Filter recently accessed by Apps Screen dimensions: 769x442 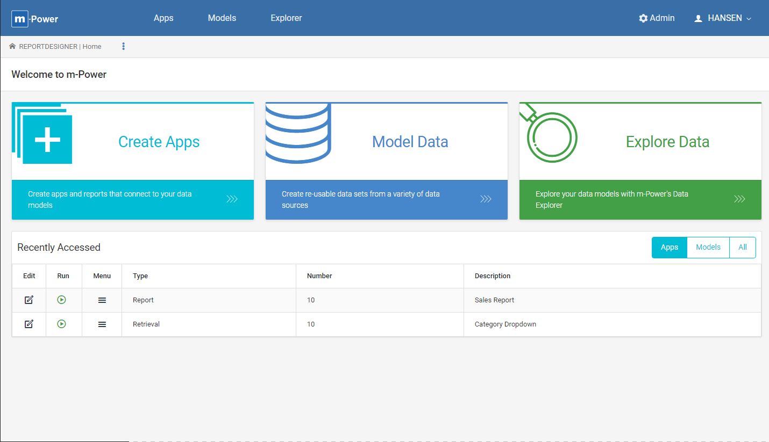click(x=669, y=247)
